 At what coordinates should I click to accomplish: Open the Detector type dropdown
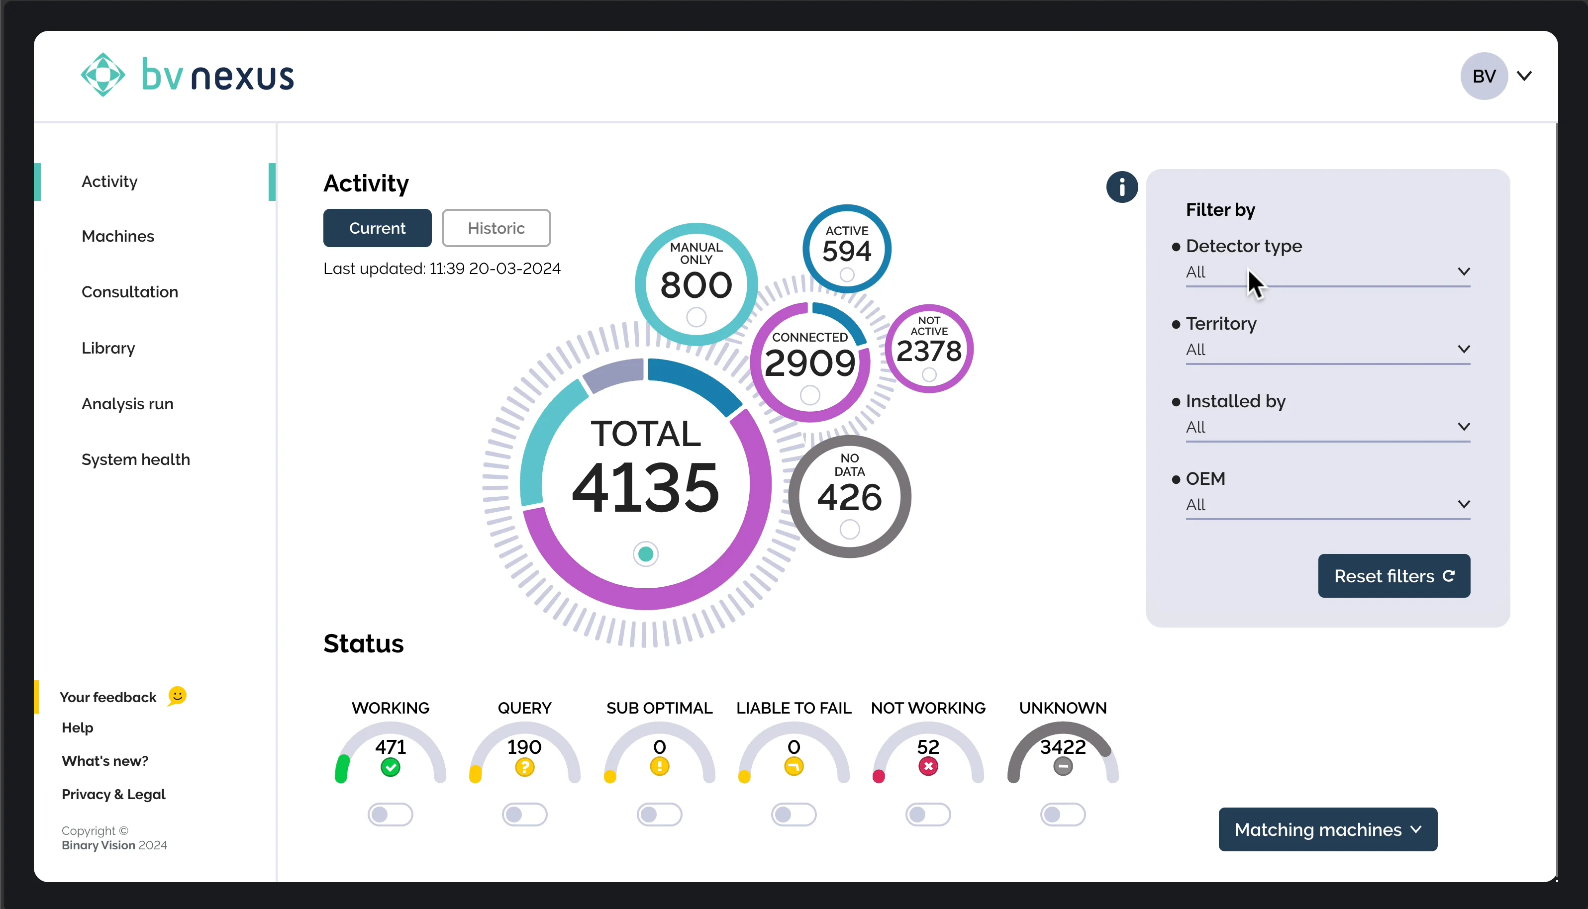tap(1328, 272)
